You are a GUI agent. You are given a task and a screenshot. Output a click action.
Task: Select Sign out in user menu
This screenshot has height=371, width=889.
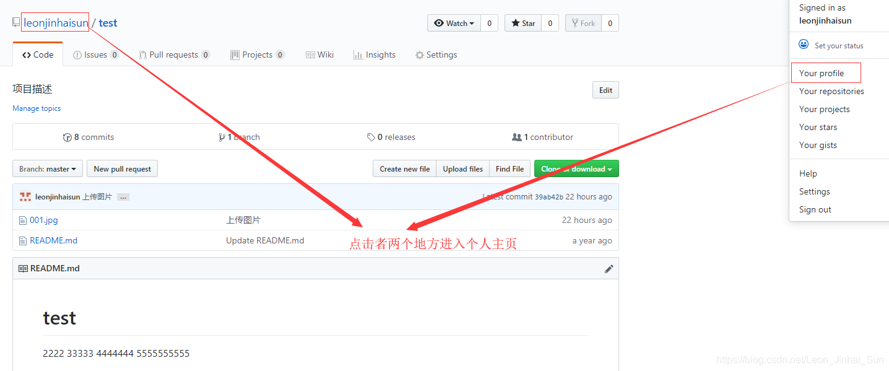click(815, 209)
